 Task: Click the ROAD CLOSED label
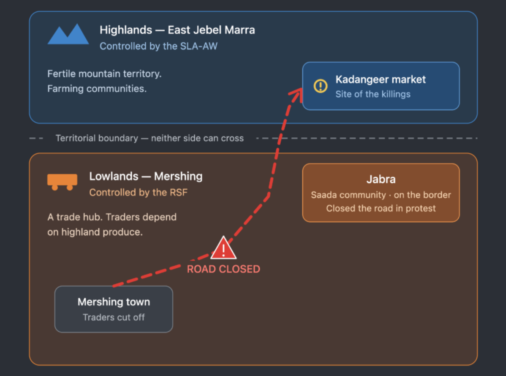[223, 269]
